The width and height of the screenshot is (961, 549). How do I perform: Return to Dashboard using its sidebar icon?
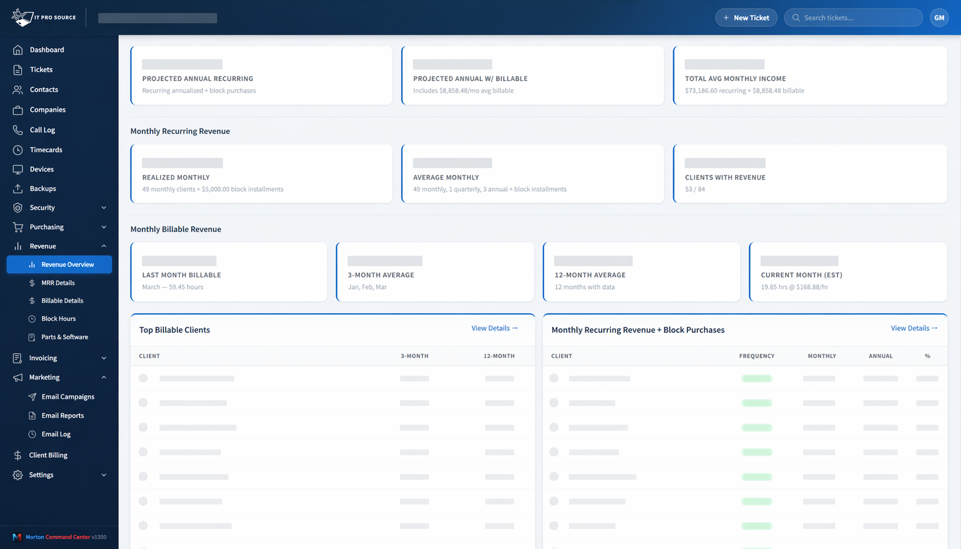tap(18, 50)
